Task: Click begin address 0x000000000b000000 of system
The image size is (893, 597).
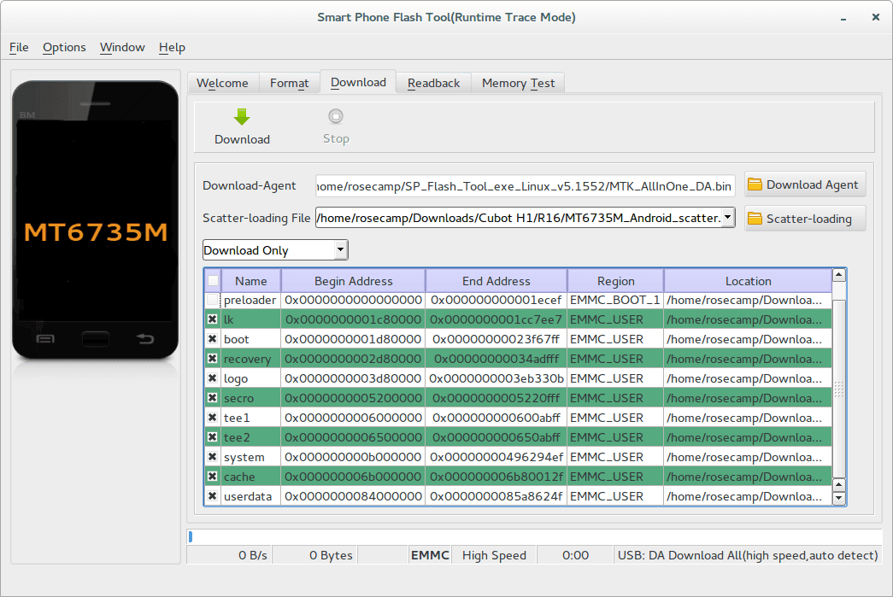Action: (x=353, y=457)
